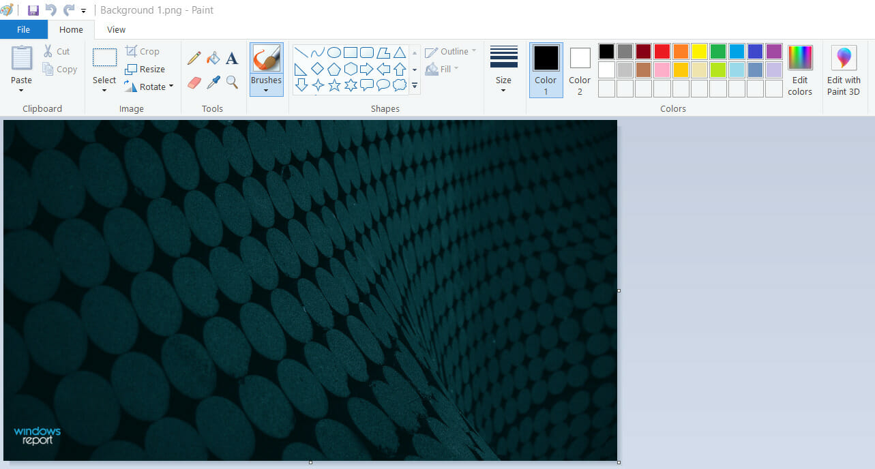
Task: Select the Fill with color bucket tool
Action: point(213,59)
